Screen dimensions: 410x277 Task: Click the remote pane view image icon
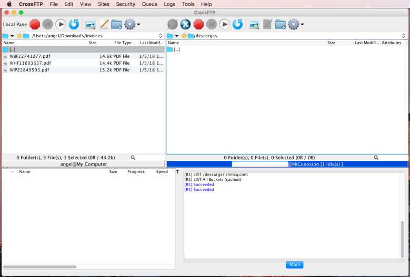[x=254, y=24]
